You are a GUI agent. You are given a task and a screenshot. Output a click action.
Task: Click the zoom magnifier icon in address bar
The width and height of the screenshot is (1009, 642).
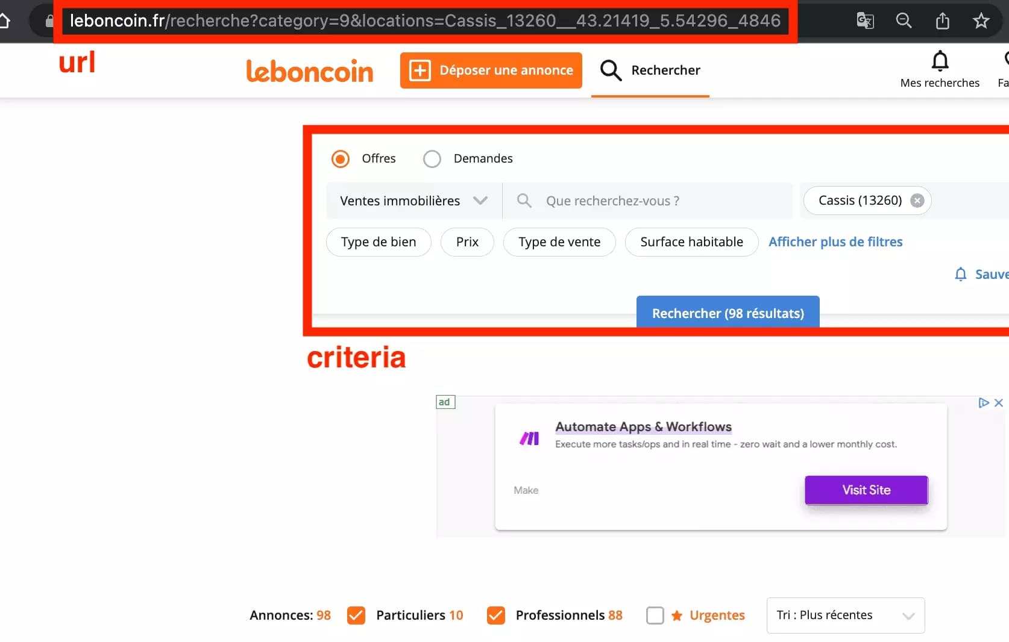904,21
